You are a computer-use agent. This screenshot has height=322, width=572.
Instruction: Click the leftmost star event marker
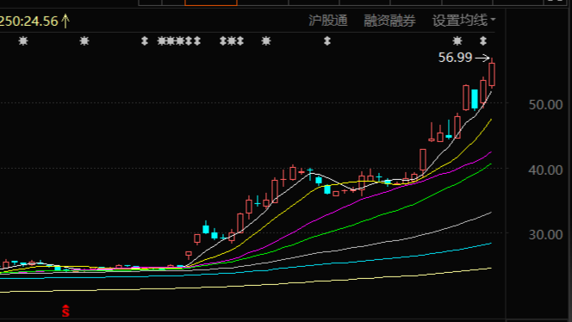(23, 40)
